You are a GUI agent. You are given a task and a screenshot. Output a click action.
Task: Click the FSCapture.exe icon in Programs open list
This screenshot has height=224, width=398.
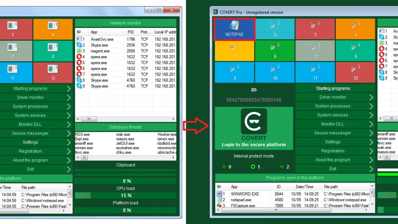point(219,206)
